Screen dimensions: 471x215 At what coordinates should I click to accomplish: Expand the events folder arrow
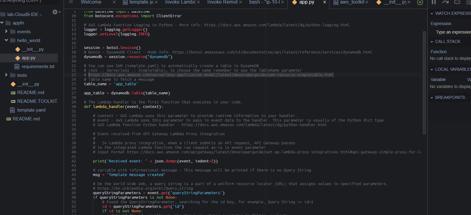7,32
